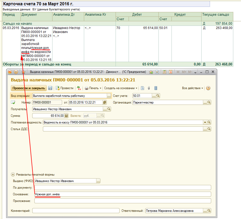
Task: Expand the Платежная ведомость dropdown arrow
Action: 205,122
